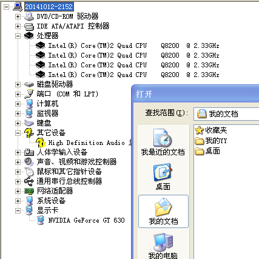Click the 键盘 keyboard icon

(29, 123)
